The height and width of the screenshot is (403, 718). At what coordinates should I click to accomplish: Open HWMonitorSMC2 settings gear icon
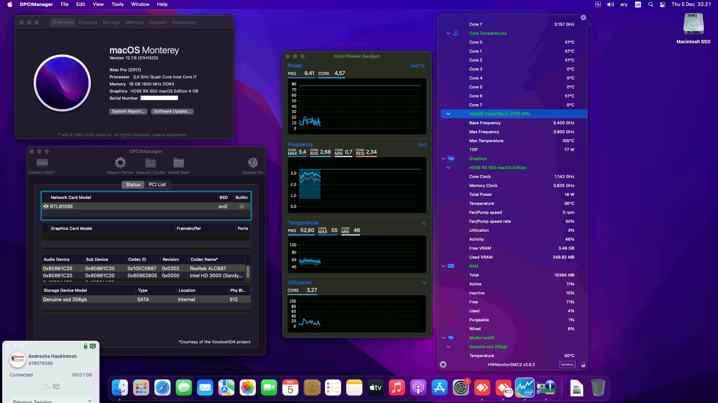443,365
